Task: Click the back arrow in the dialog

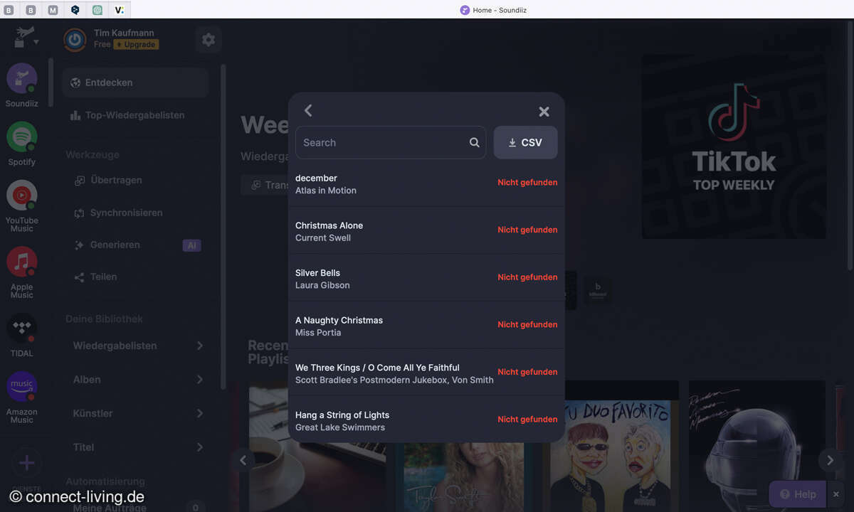Action: (x=308, y=110)
